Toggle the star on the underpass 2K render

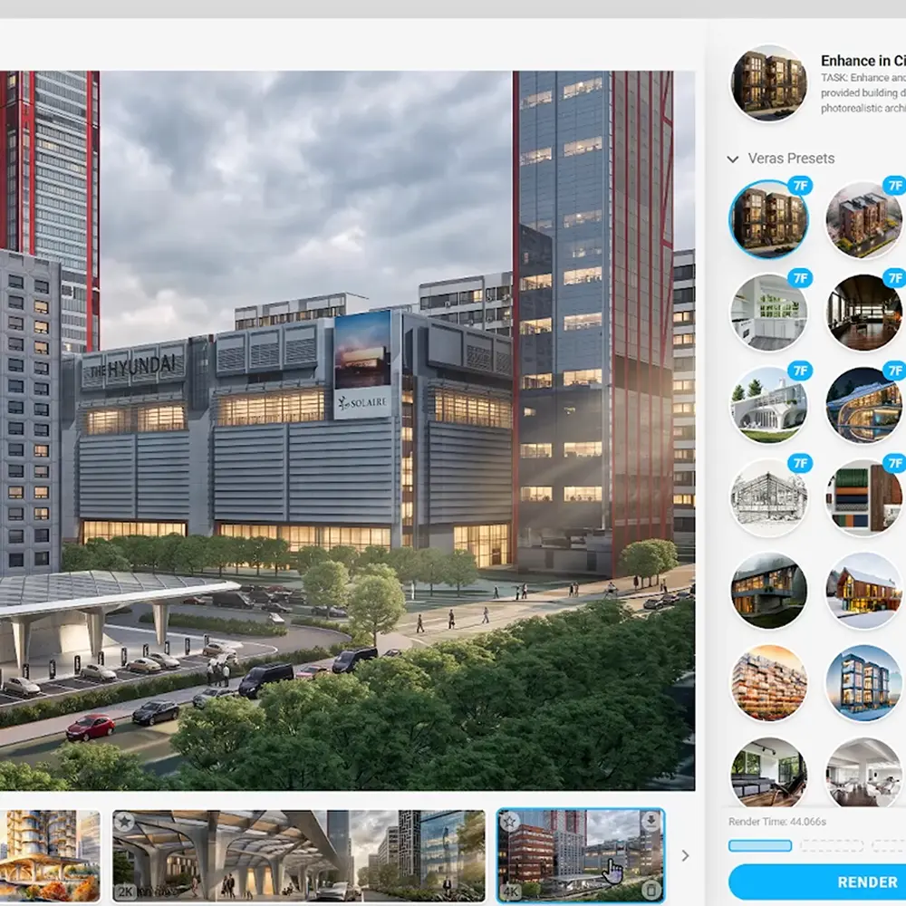click(x=123, y=822)
